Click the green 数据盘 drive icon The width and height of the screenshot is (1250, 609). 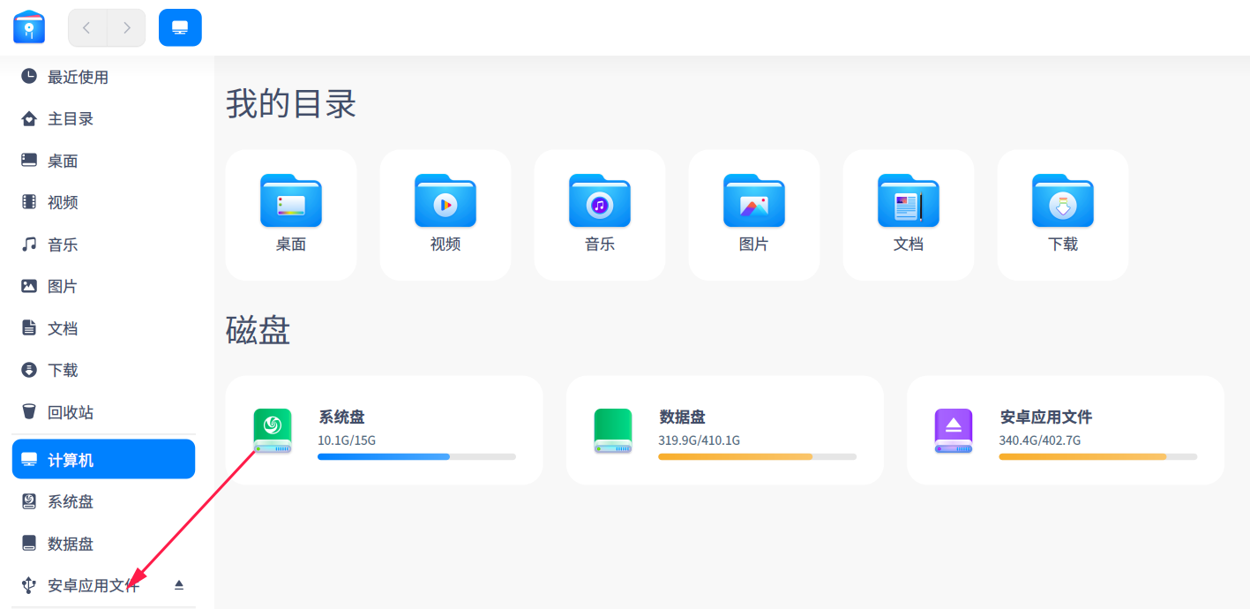coord(613,432)
